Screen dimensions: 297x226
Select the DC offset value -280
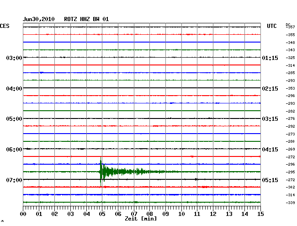click(290, 141)
